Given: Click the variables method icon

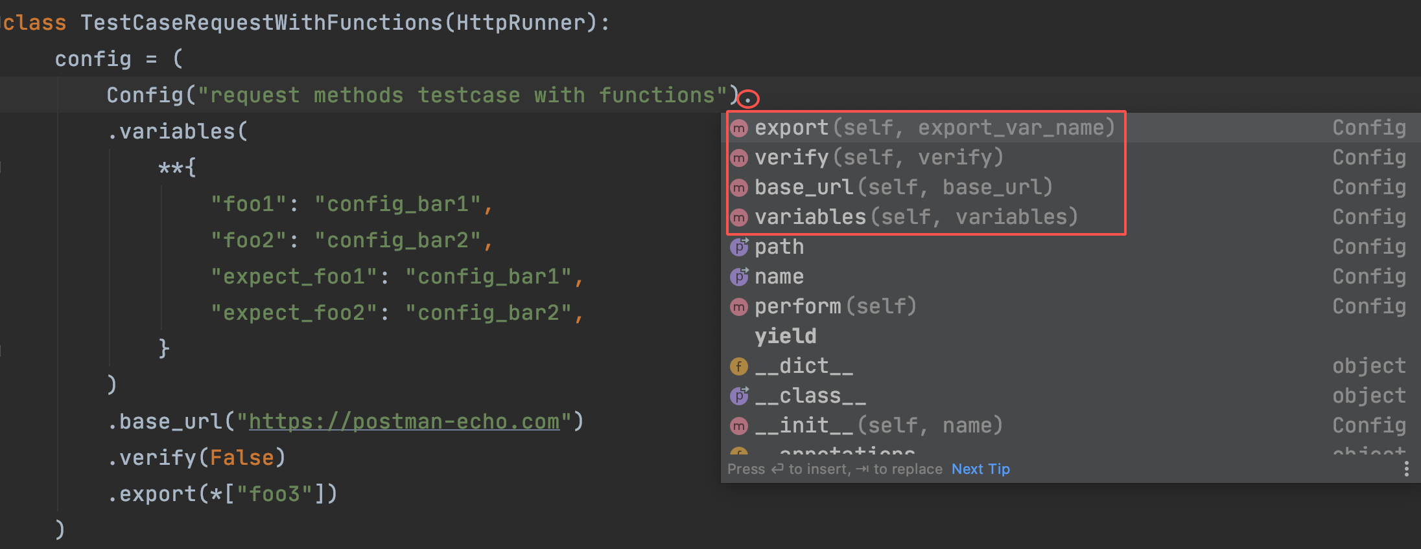Looking at the screenshot, I should click(x=739, y=218).
